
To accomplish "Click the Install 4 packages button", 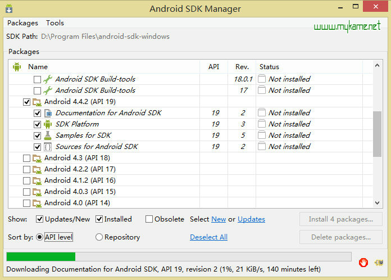I will pos(340,219).
